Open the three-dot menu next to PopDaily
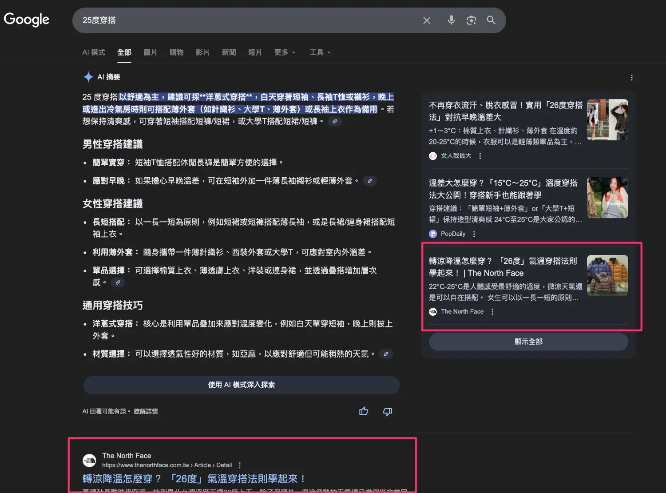Image resolution: width=666 pixels, height=493 pixels. (474, 234)
